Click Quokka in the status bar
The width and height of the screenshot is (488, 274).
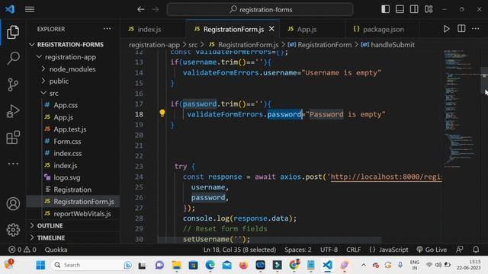[56, 250]
